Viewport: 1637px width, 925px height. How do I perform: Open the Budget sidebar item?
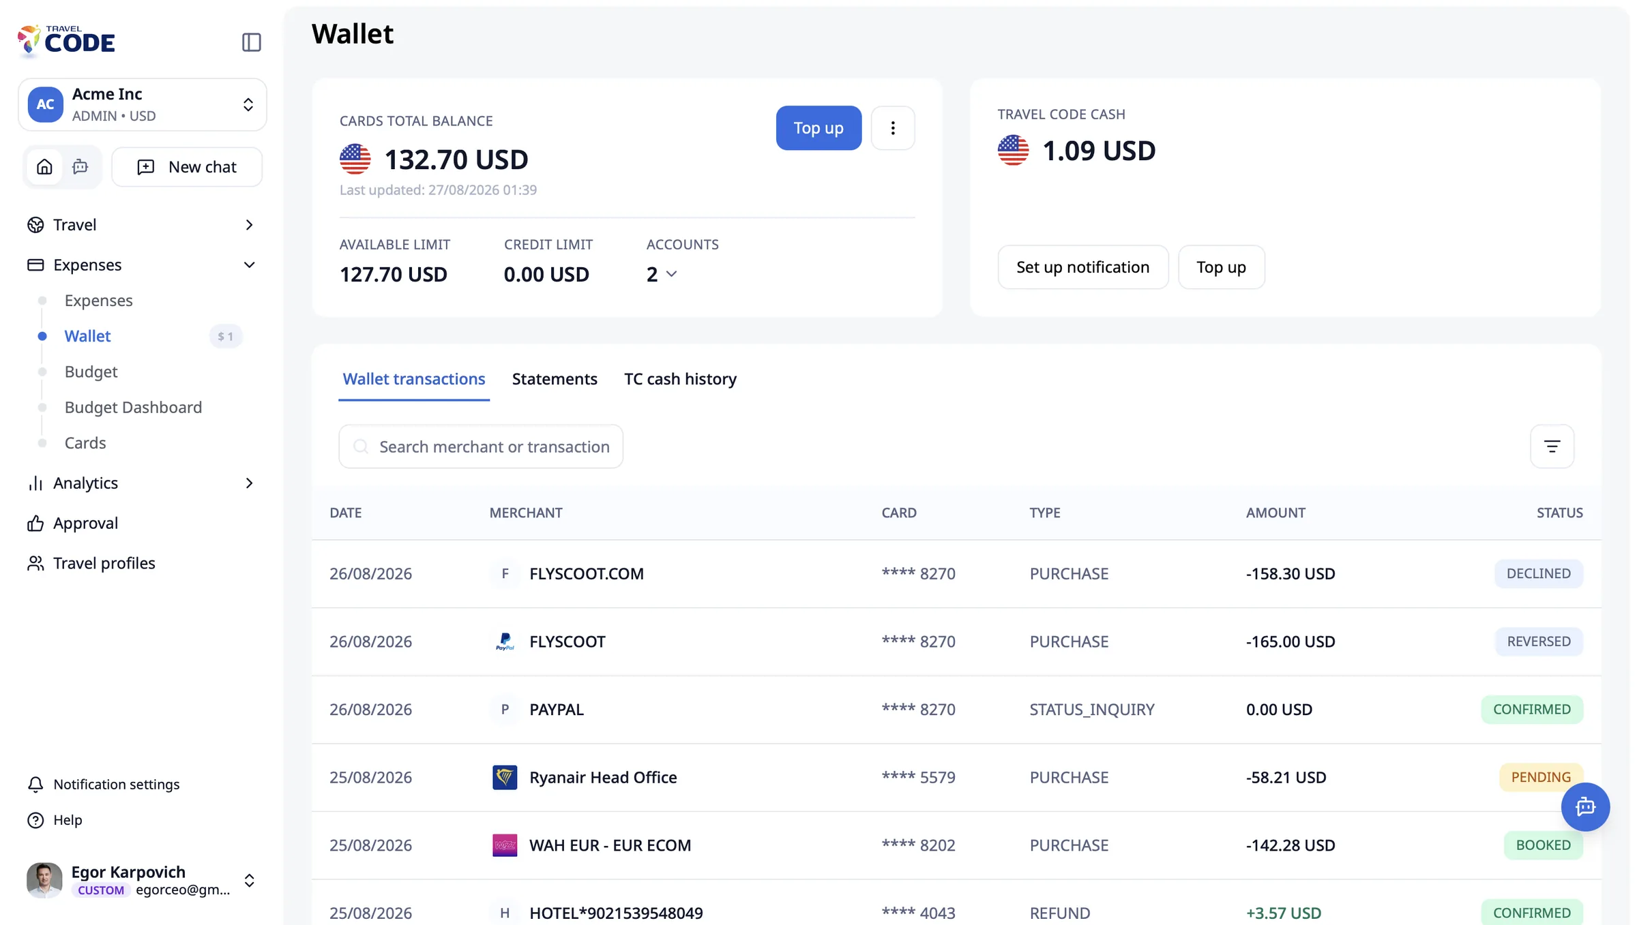(91, 372)
